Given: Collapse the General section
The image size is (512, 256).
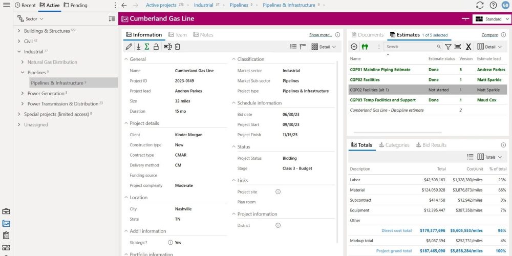Looking at the screenshot, I should click(126, 59).
